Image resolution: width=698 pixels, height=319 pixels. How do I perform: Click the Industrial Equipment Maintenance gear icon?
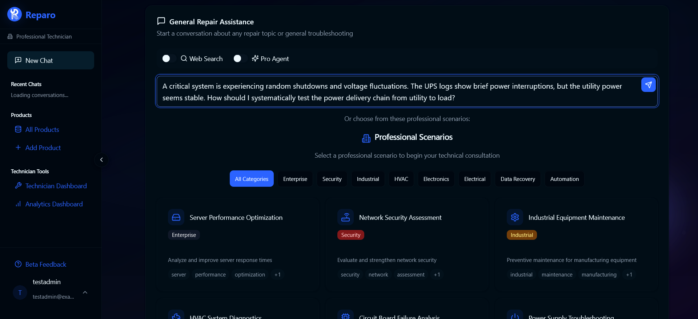click(x=515, y=217)
